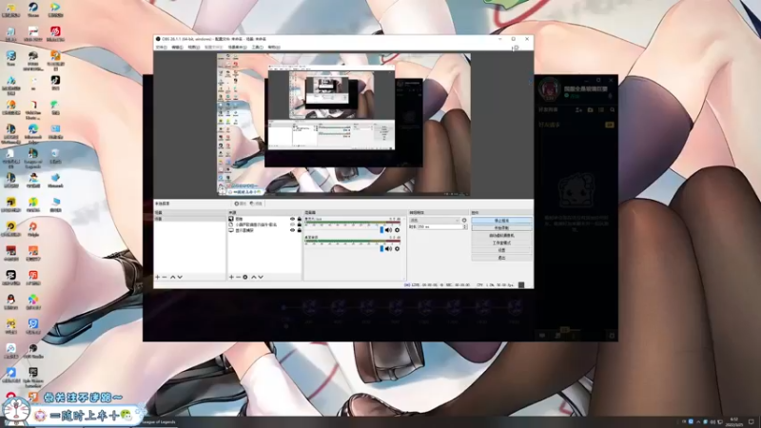Open 属性 properties button above sources

pos(241,204)
